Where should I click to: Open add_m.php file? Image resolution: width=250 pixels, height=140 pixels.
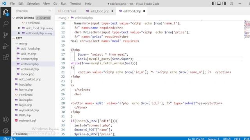tap(29, 54)
